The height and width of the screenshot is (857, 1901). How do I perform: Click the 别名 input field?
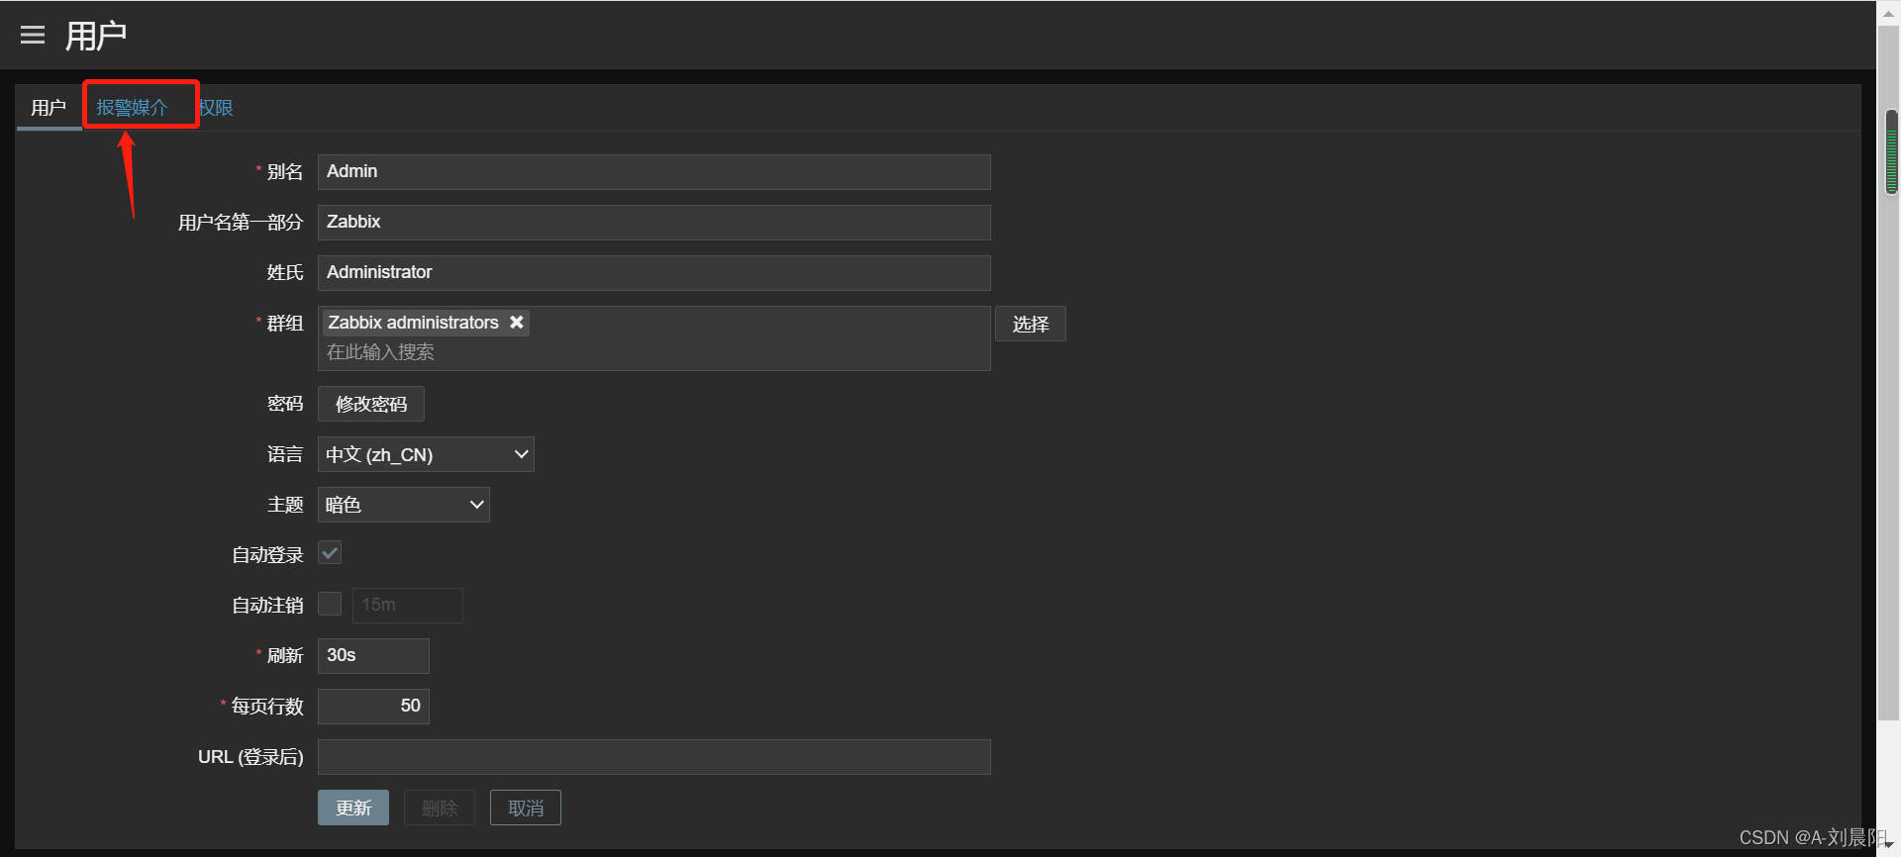[653, 171]
